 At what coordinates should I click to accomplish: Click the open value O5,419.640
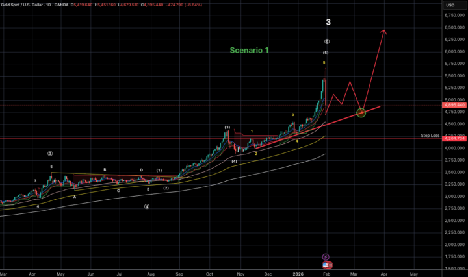click(81, 5)
